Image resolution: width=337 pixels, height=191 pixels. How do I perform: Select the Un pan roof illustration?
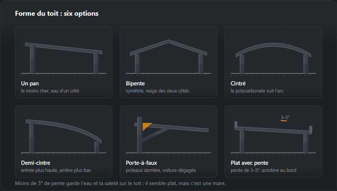coord(64,59)
